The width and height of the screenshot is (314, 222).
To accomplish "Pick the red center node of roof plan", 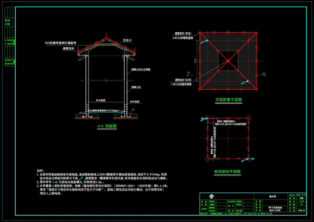I will [227, 60].
